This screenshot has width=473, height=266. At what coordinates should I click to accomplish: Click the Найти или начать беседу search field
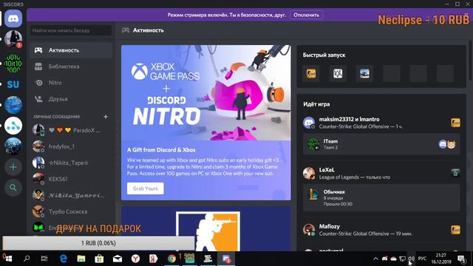tap(71, 30)
